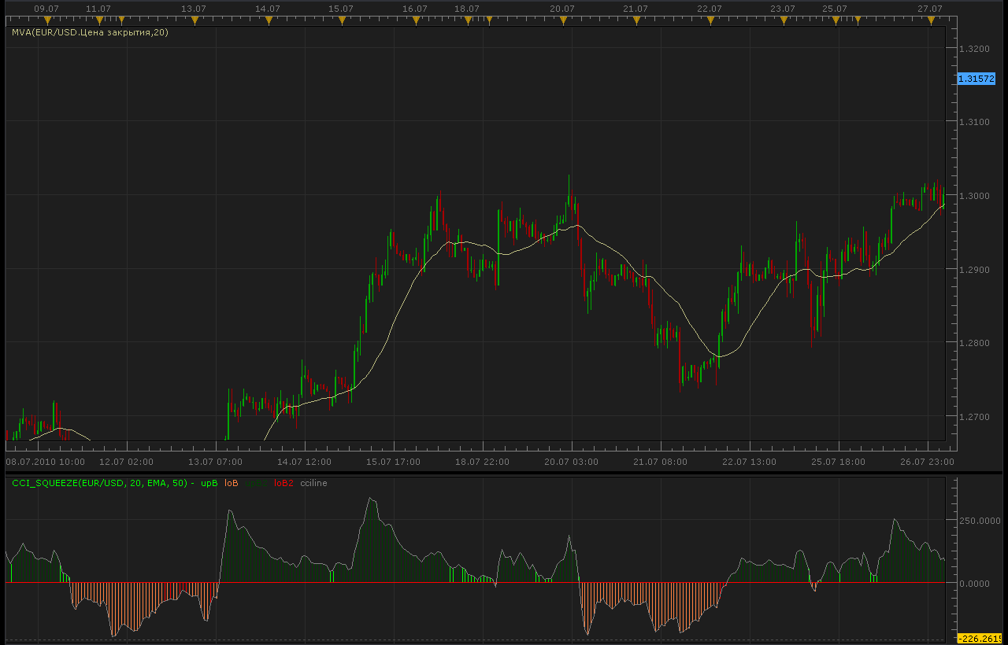Click the red loB2 legend entry
Screen dimensions: 1008x645
pos(283,483)
